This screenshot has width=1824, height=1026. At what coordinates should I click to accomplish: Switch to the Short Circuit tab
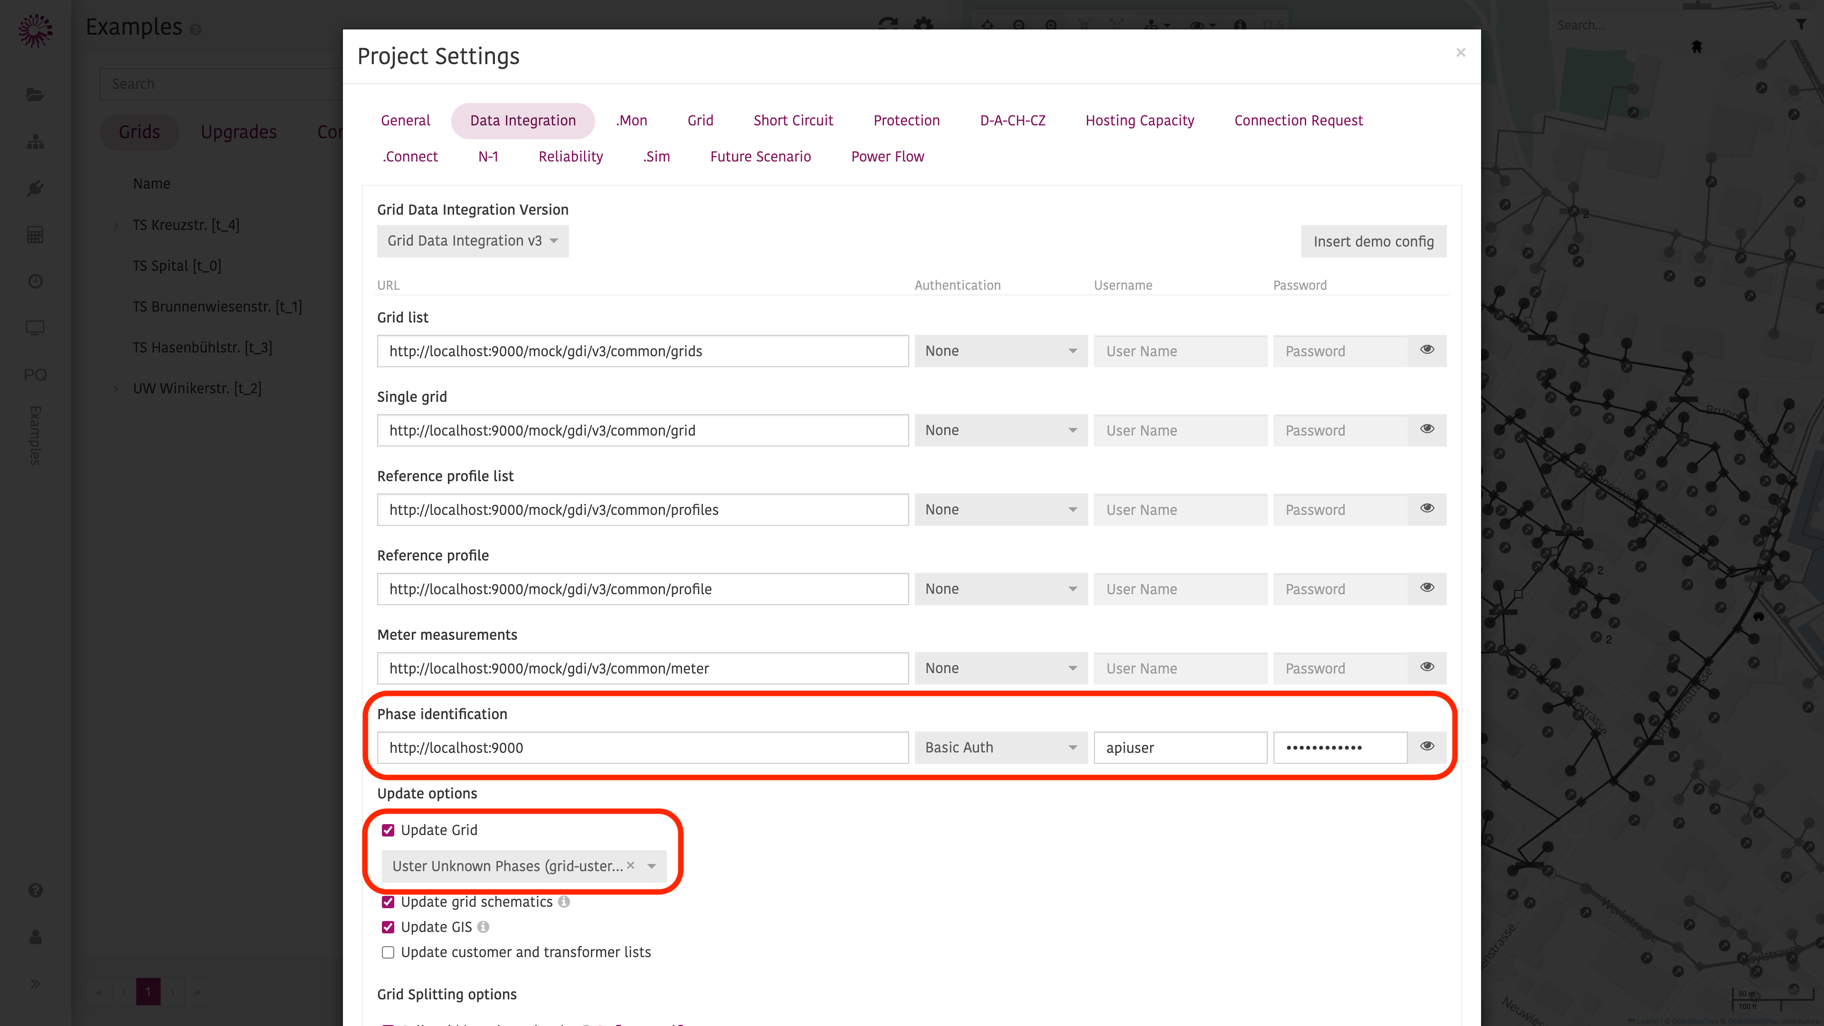pos(793,120)
